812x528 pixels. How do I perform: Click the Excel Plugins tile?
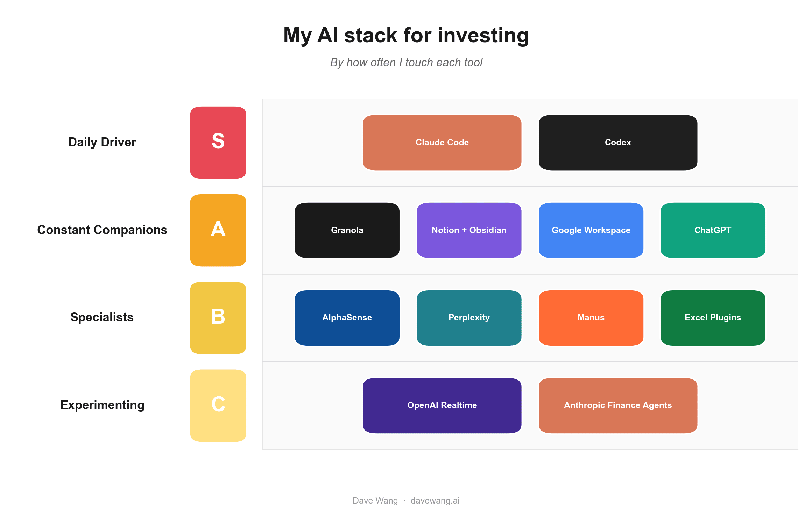coord(713,318)
